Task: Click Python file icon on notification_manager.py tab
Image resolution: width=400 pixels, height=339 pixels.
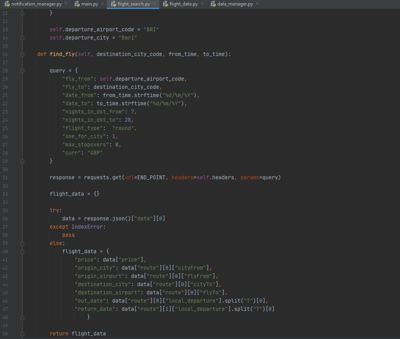Action: [7, 4]
